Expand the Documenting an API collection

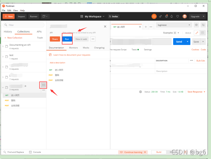pos(3,46)
